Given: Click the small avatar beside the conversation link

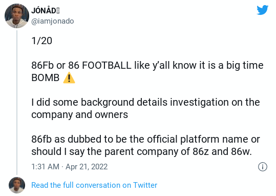Looking at the screenshot, I should (x=17, y=185).
